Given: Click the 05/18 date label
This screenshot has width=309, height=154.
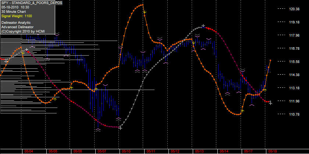Looking at the screenshot, I should point(273,151).
